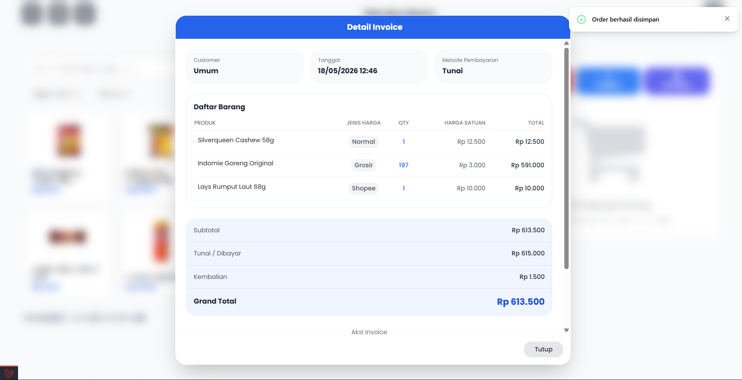Click the scrollbar down arrow in the invoice modal

(x=566, y=330)
